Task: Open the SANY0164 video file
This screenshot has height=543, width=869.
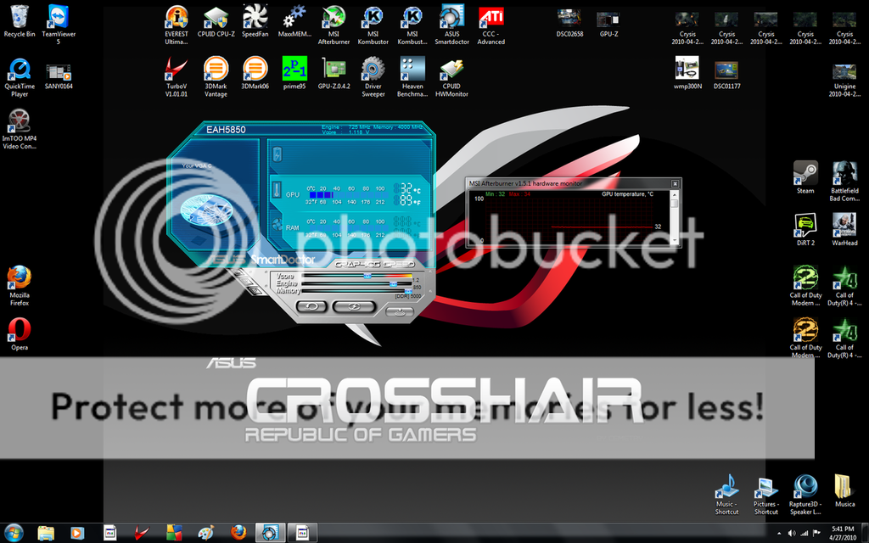Action: (x=59, y=76)
